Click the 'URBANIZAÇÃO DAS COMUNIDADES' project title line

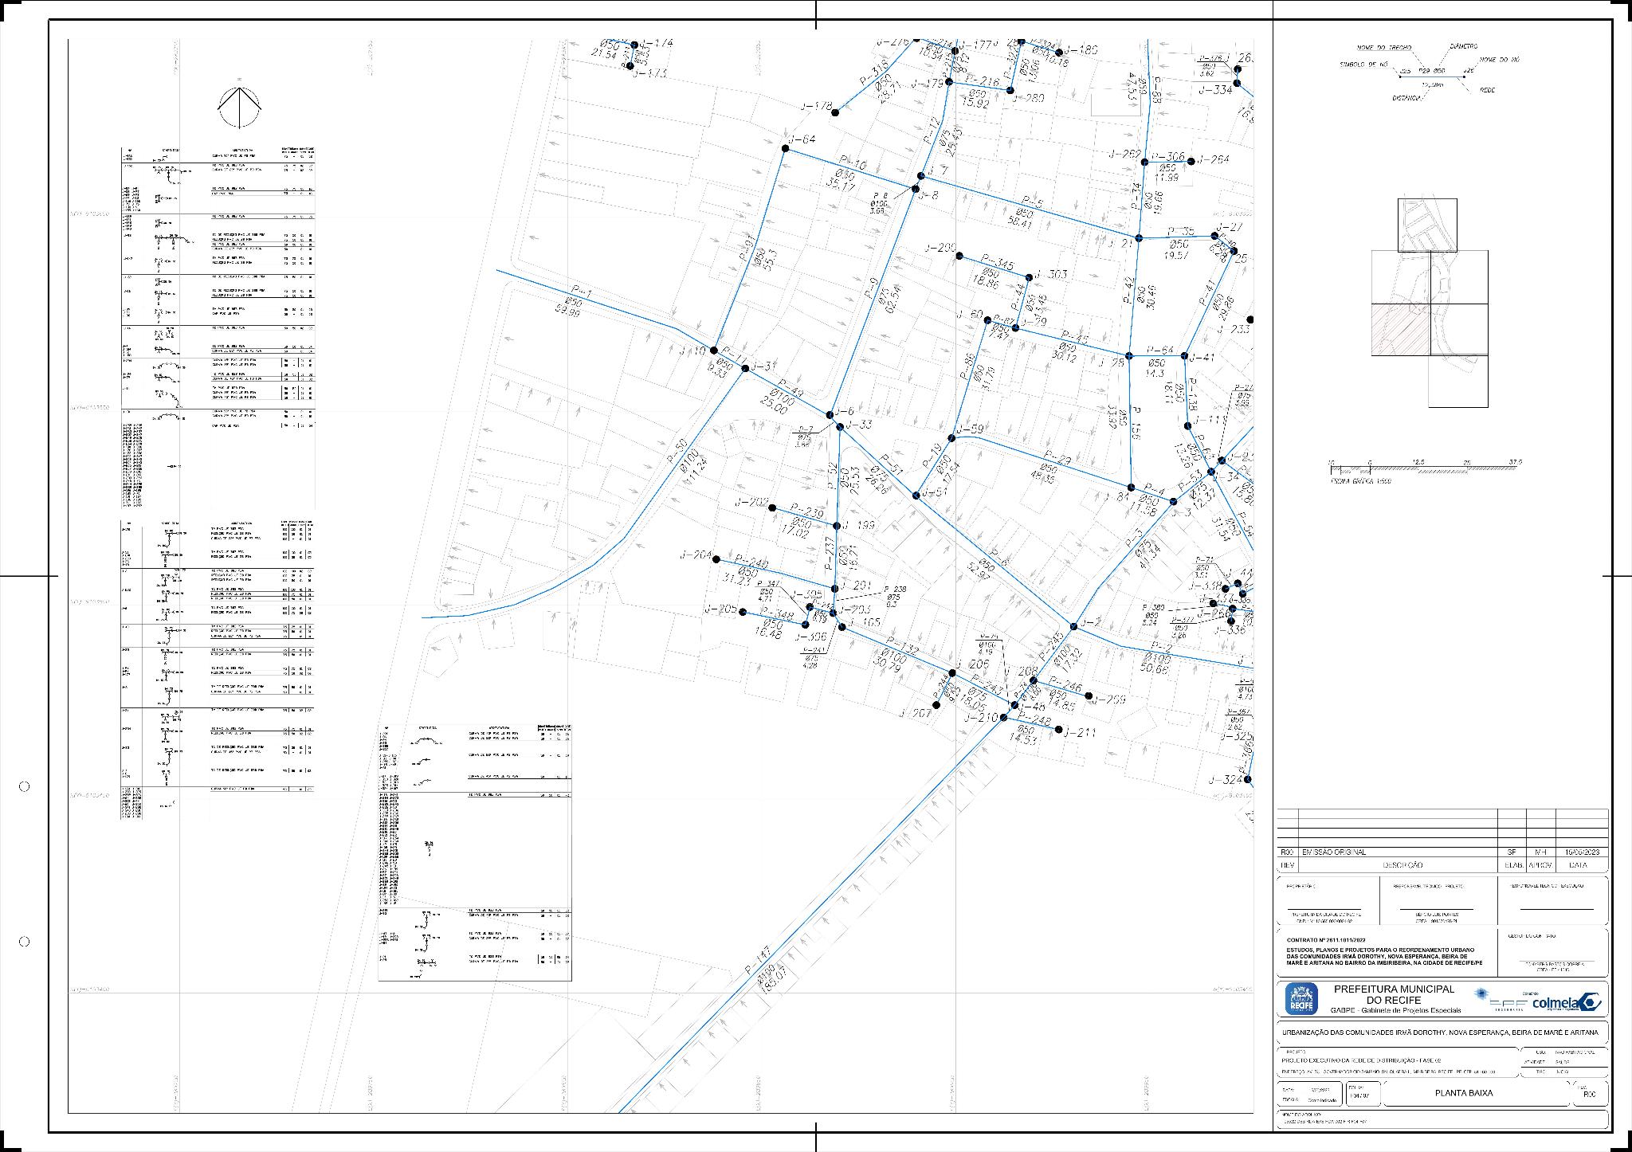point(1440,1032)
